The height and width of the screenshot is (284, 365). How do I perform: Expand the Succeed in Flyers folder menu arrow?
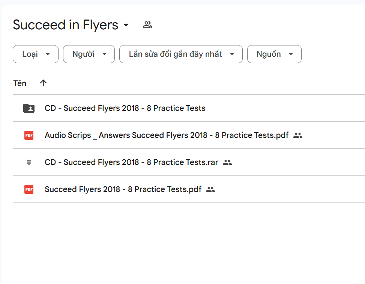coord(126,25)
